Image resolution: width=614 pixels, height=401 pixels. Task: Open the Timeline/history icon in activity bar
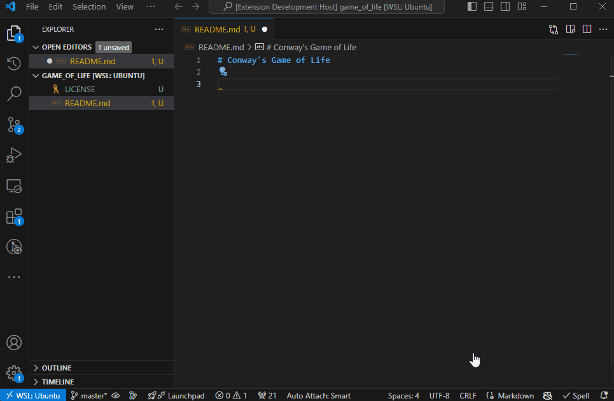14,64
